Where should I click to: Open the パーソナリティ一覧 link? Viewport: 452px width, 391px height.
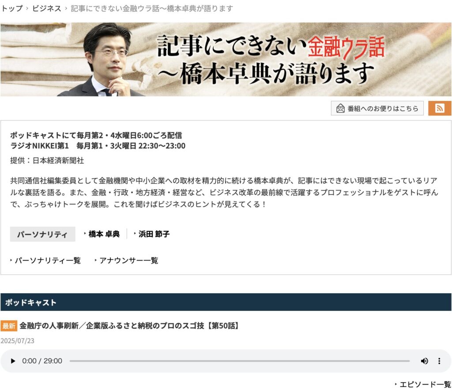pyautogui.click(x=48, y=260)
